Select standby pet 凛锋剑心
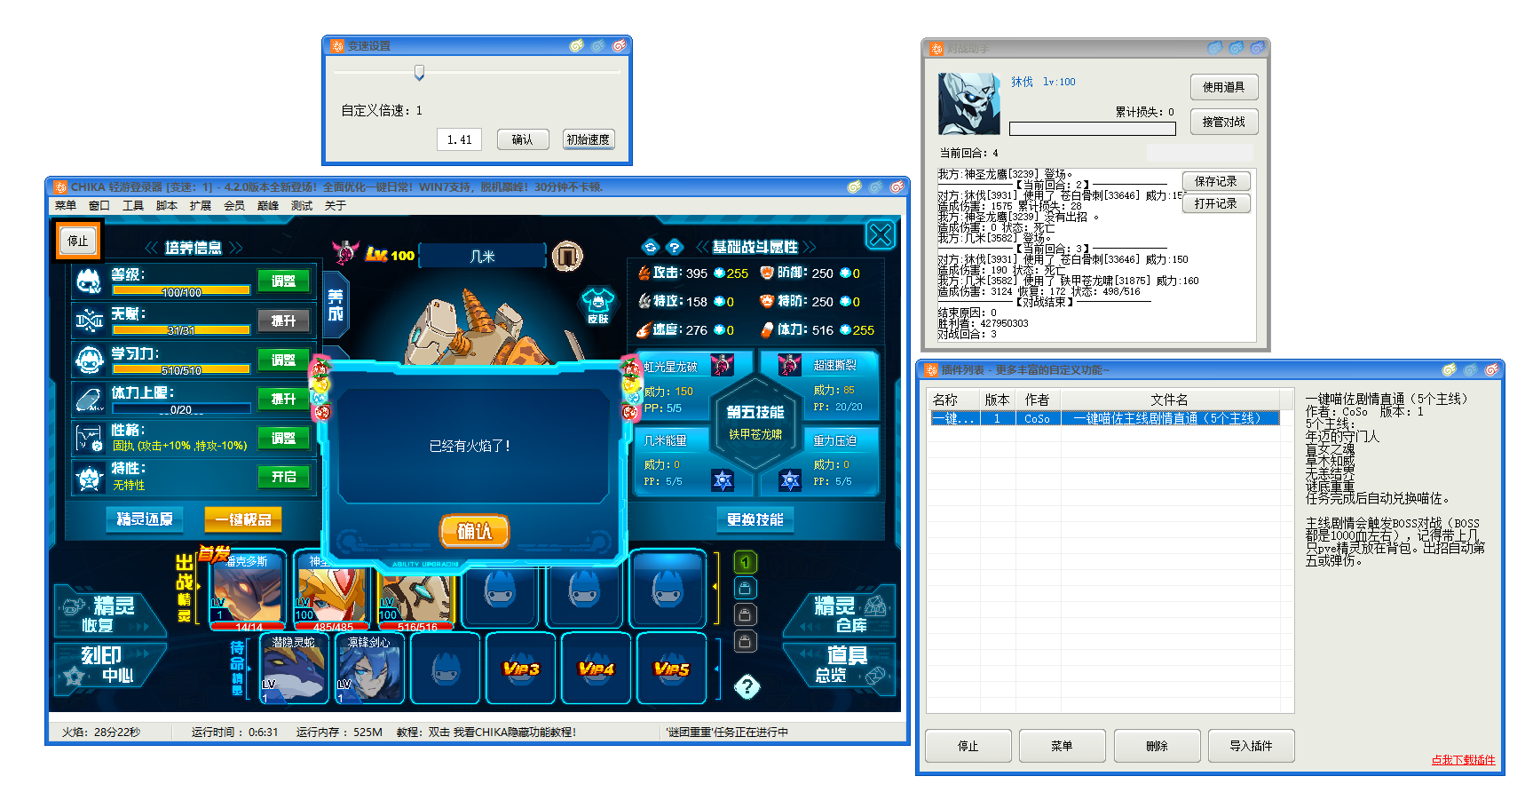The image size is (1525, 792). (369, 669)
